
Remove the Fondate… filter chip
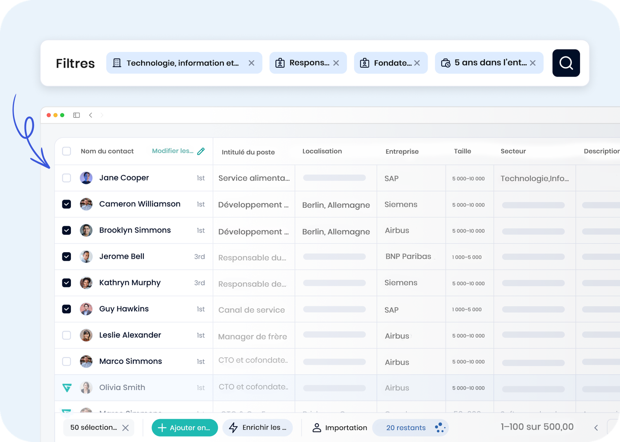(x=417, y=63)
